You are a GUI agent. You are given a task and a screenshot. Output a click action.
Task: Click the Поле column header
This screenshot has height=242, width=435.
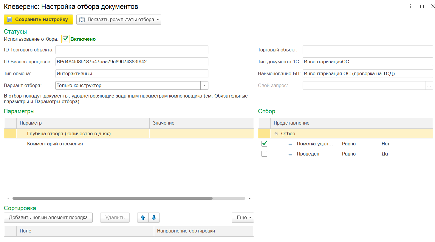click(85, 231)
